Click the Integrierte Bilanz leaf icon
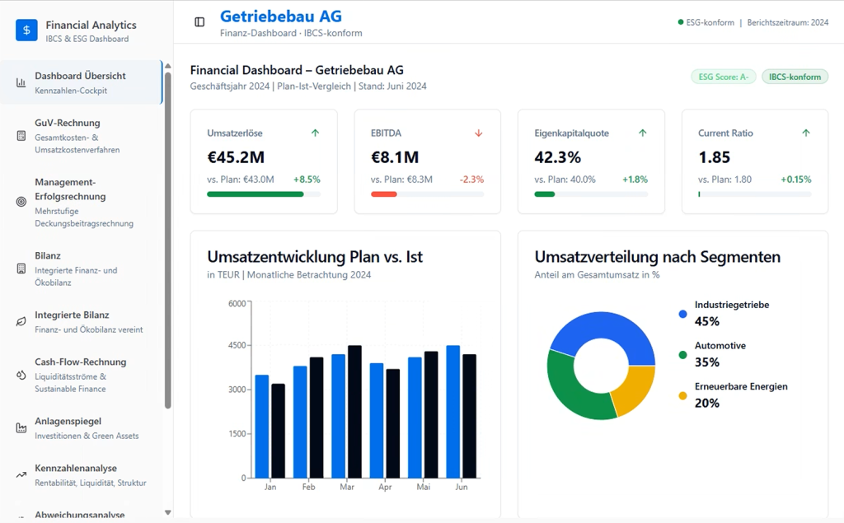The width and height of the screenshot is (844, 523). pyautogui.click(x=21, y=321)
